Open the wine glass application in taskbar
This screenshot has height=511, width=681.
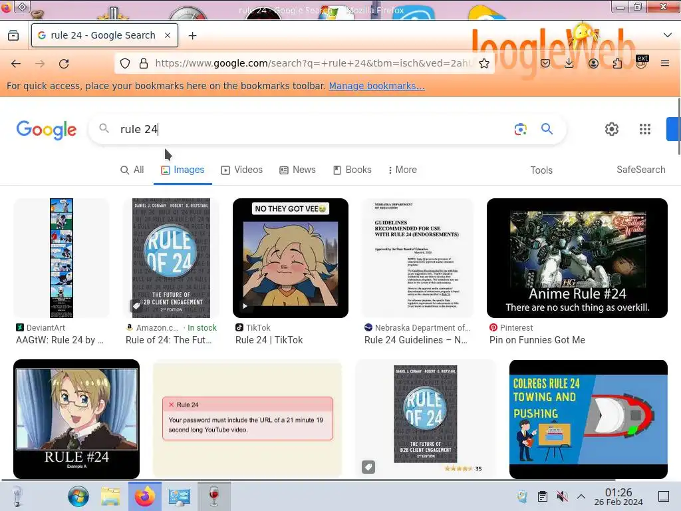pyautogui.click(x=213, y=496)
